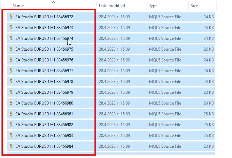This screenshot has height=158, width=232.
Task: Sort files by the Type column
Action: pyautogui.click(x=153, y=6)
